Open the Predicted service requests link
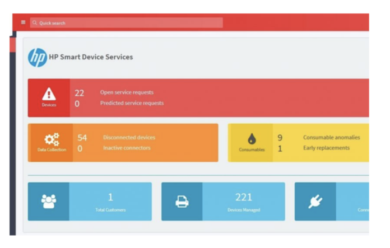 pyautogui.click(x=132, y=103)
